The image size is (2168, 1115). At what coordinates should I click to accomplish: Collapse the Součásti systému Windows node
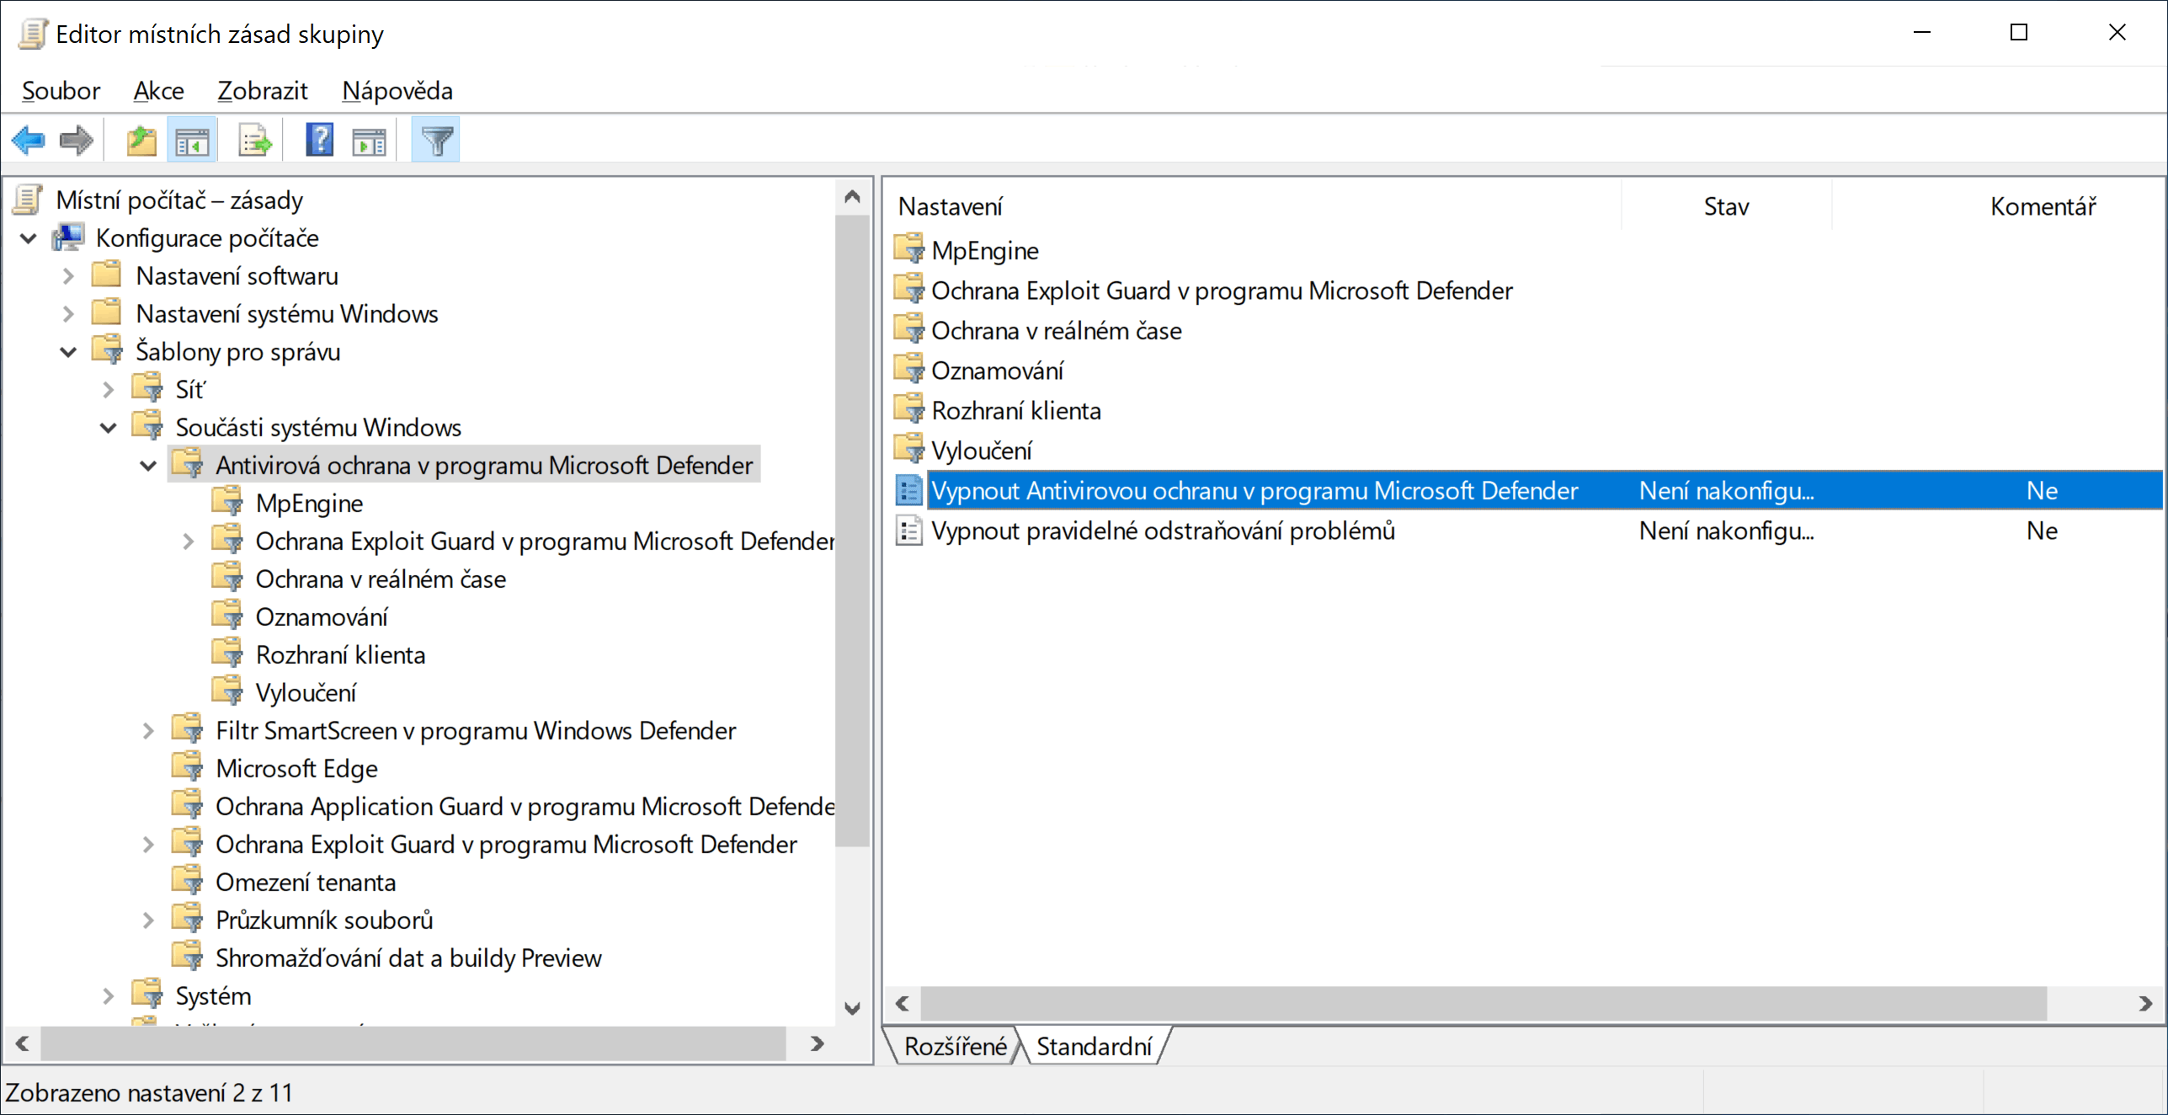tap(108, 428)
